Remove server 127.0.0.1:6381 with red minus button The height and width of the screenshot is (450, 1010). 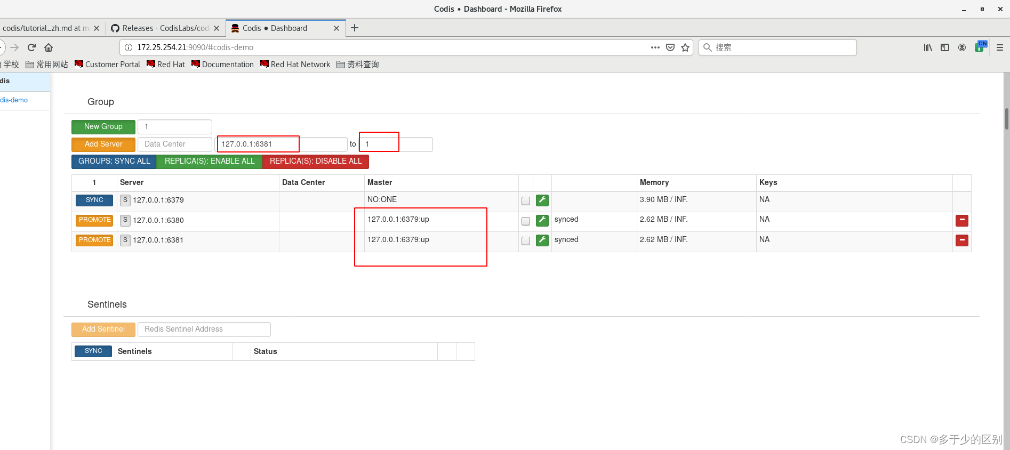(962, 240)
